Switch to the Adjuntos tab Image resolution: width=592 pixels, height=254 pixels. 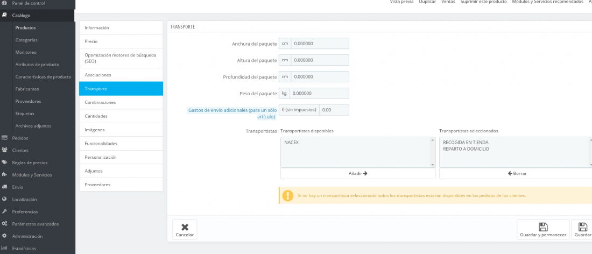pos(121,171)
